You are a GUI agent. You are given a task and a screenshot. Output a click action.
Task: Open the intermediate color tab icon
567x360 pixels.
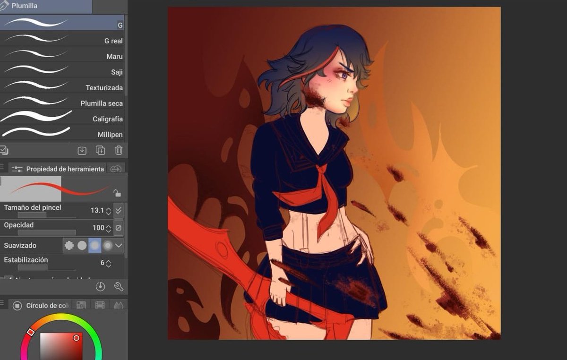tap(118, 305)
